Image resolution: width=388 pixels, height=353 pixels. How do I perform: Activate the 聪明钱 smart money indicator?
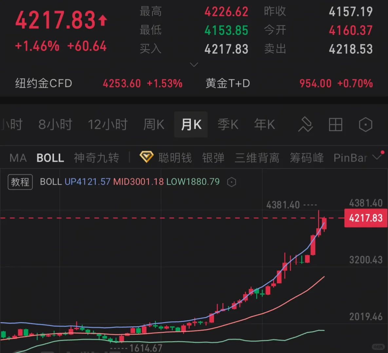pyautogui.click(x=176, y=158)
